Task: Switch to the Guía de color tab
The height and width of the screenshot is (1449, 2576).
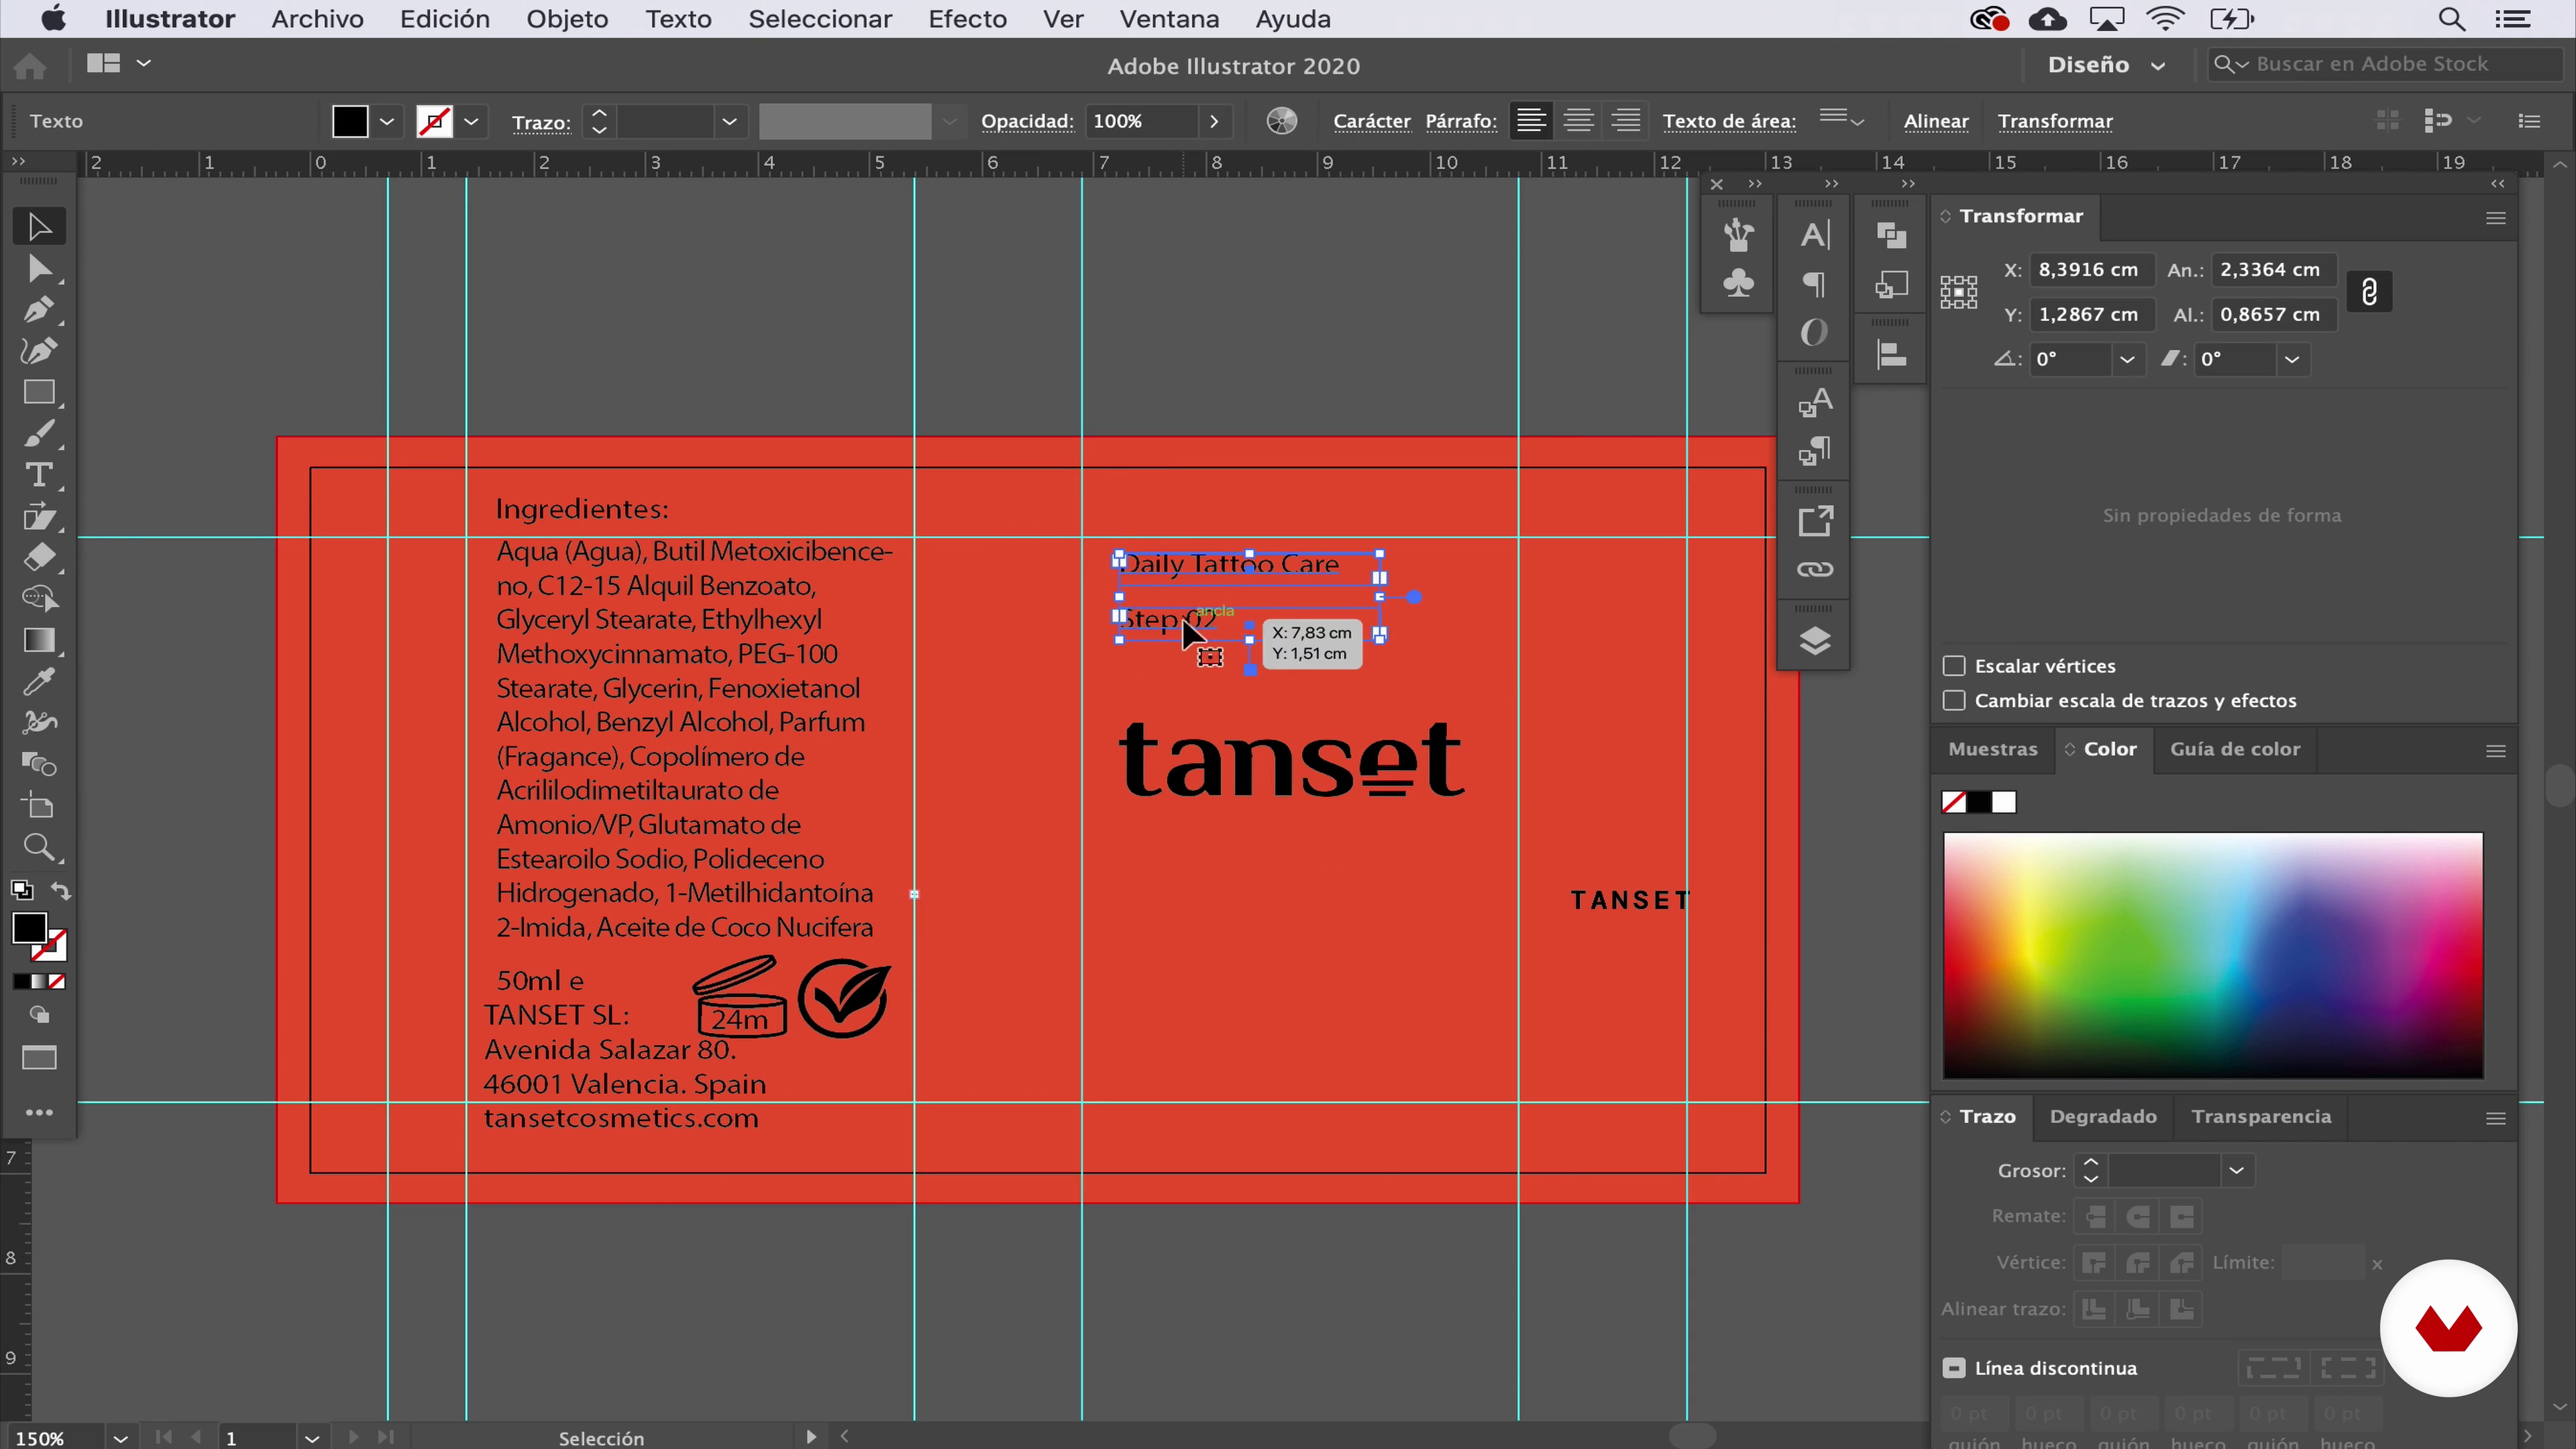Action: pos(2234,749)
